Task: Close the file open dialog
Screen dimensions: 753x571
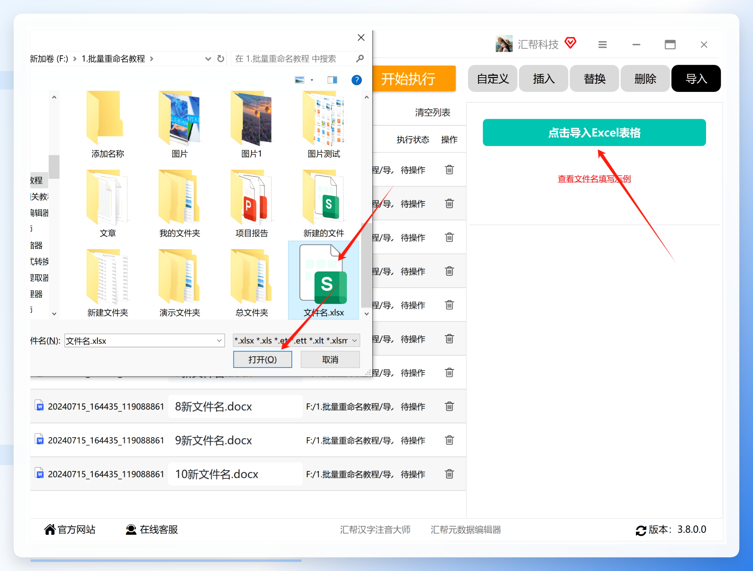Action: pyautogui.click(x=361, y=38)
